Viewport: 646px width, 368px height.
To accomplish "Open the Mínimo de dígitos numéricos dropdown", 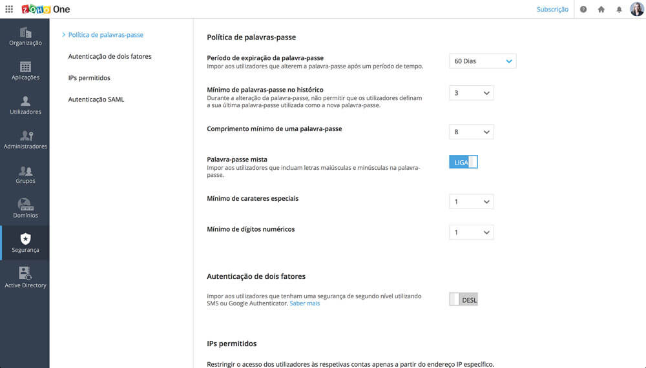I will click(472, 232).
